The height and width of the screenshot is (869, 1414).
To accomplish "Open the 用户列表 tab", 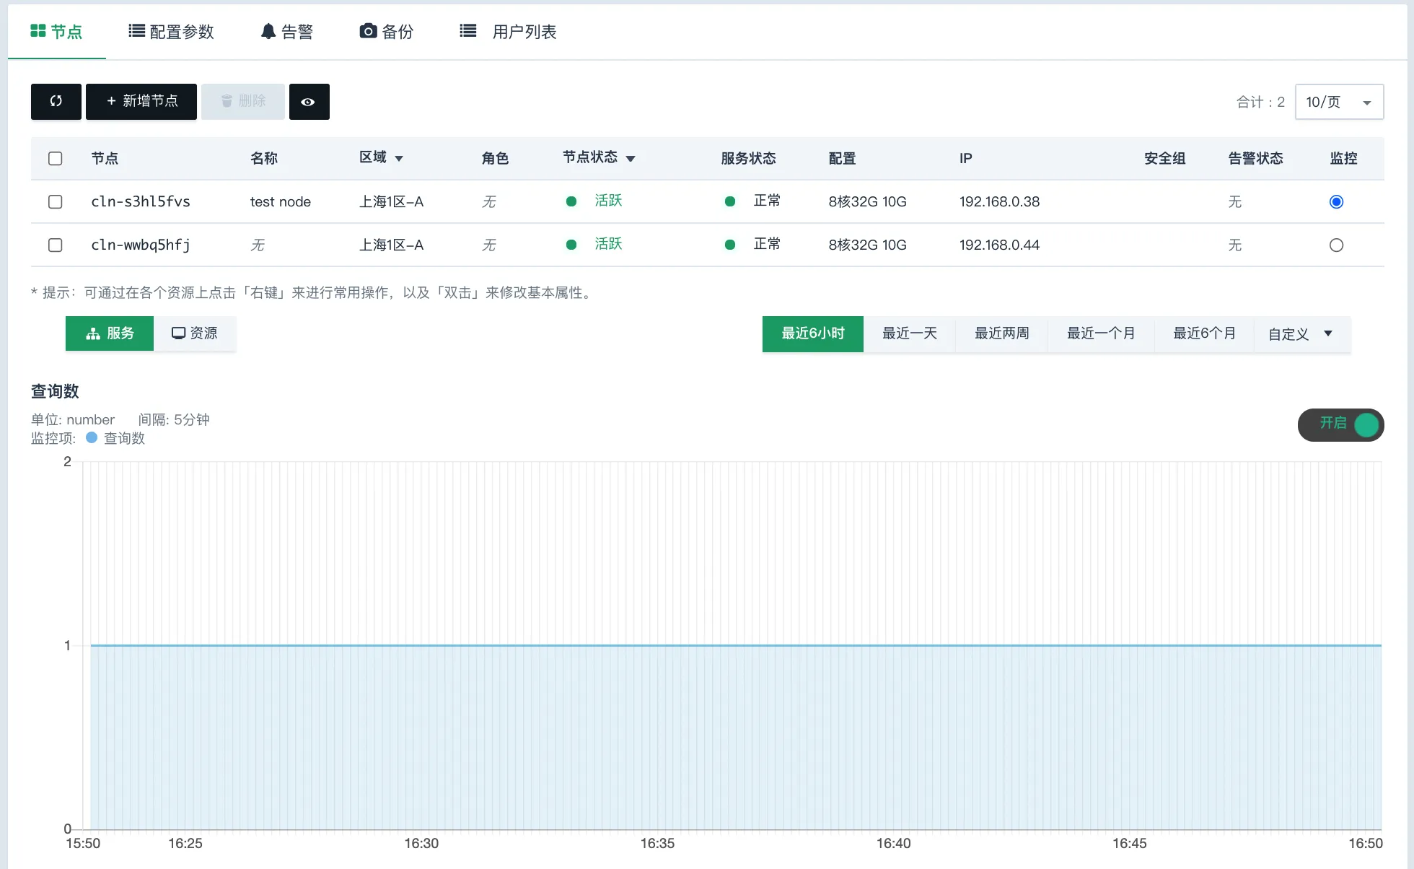I will coord(509,32).
